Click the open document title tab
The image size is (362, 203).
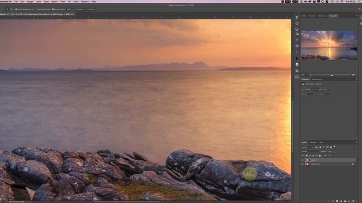(x=37, y=14)
